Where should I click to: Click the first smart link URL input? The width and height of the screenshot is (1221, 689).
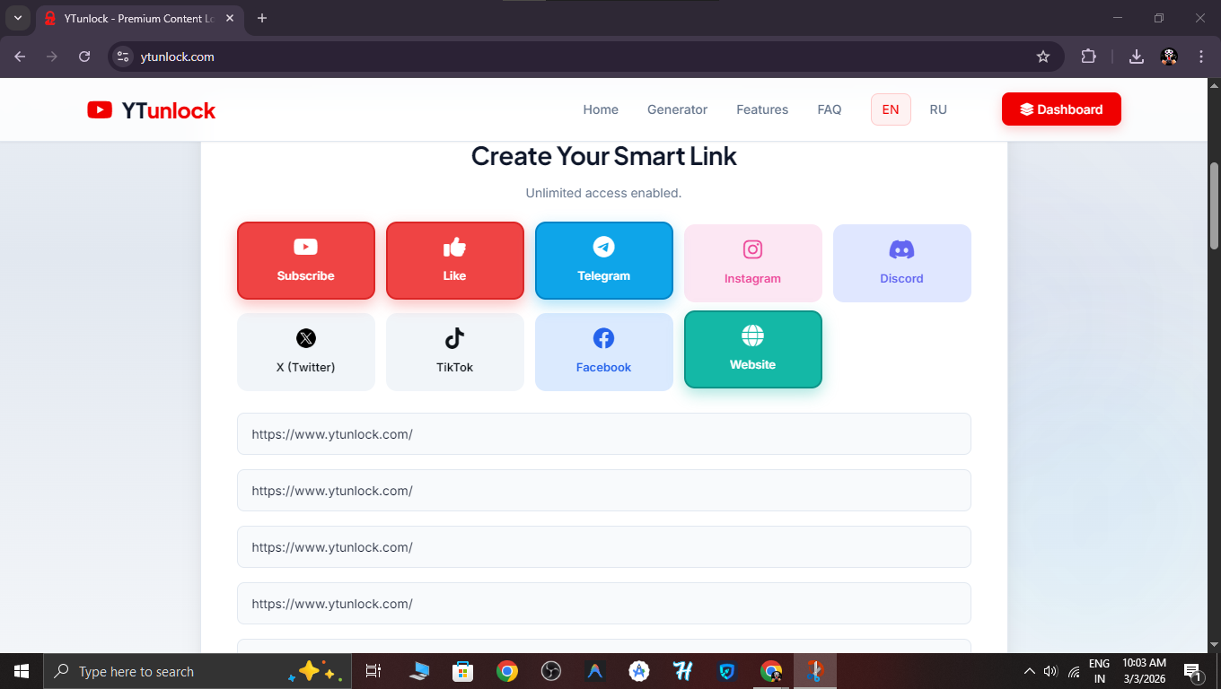[603, 433]
